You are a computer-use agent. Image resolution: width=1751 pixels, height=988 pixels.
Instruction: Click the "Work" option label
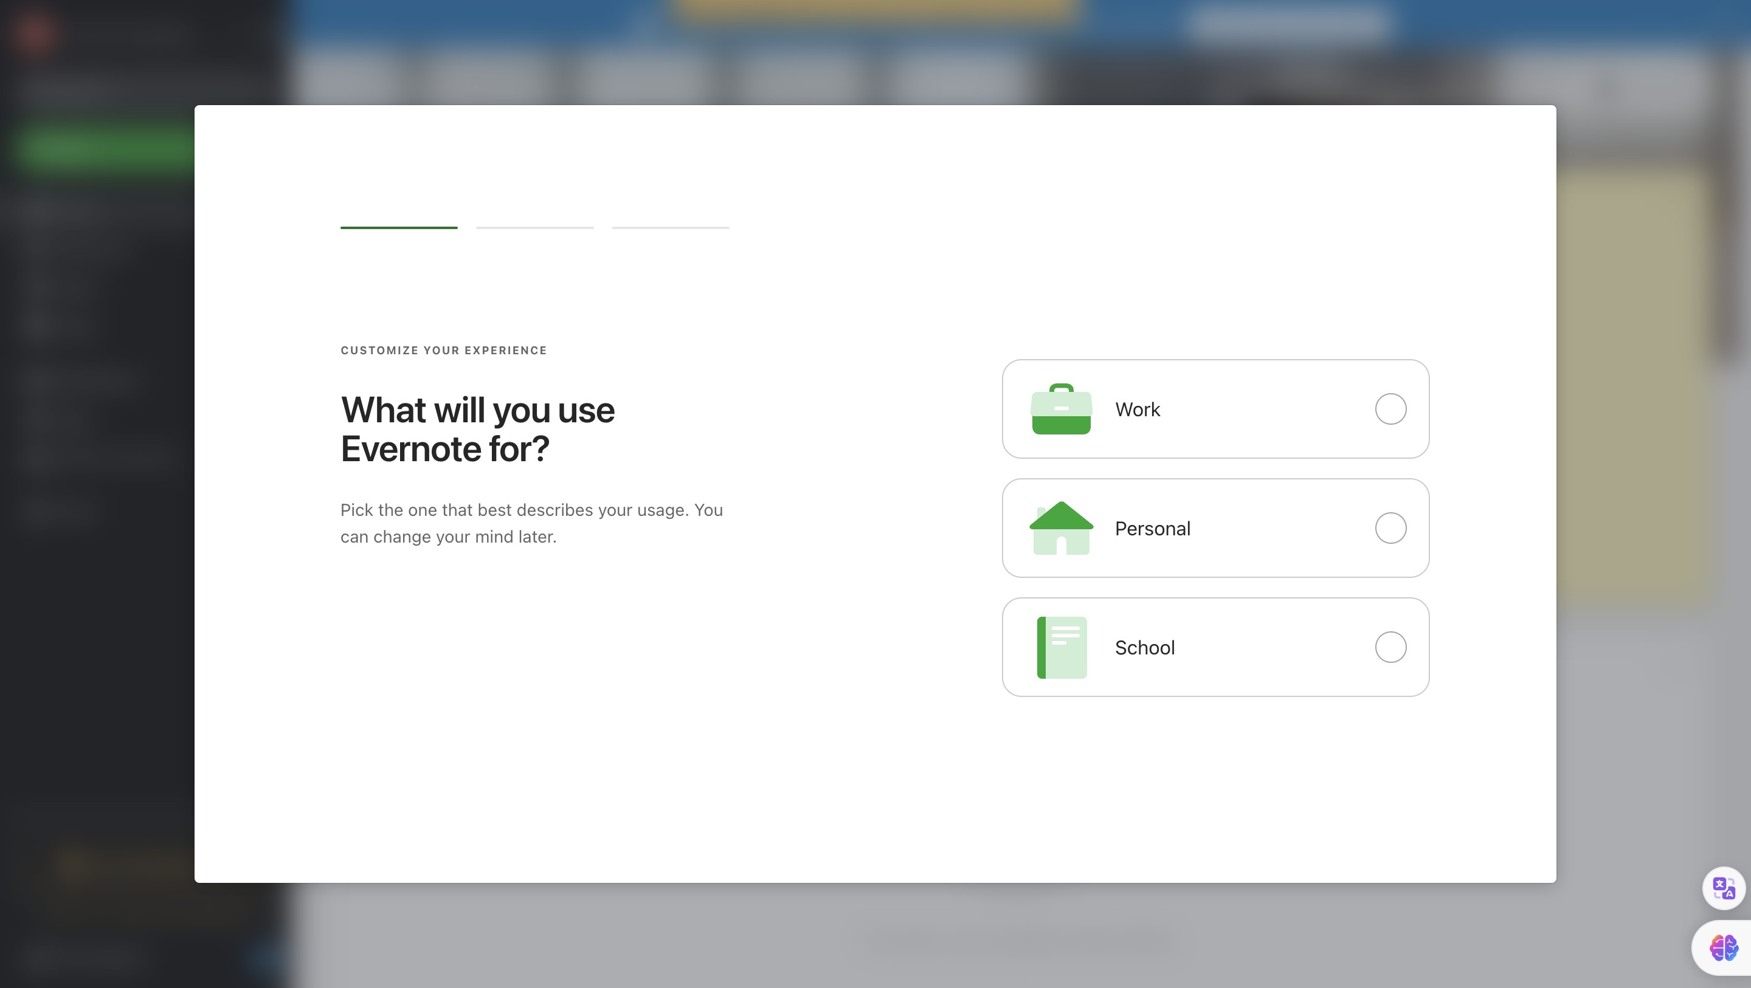pyautogui.click(x=1137, y=410)
